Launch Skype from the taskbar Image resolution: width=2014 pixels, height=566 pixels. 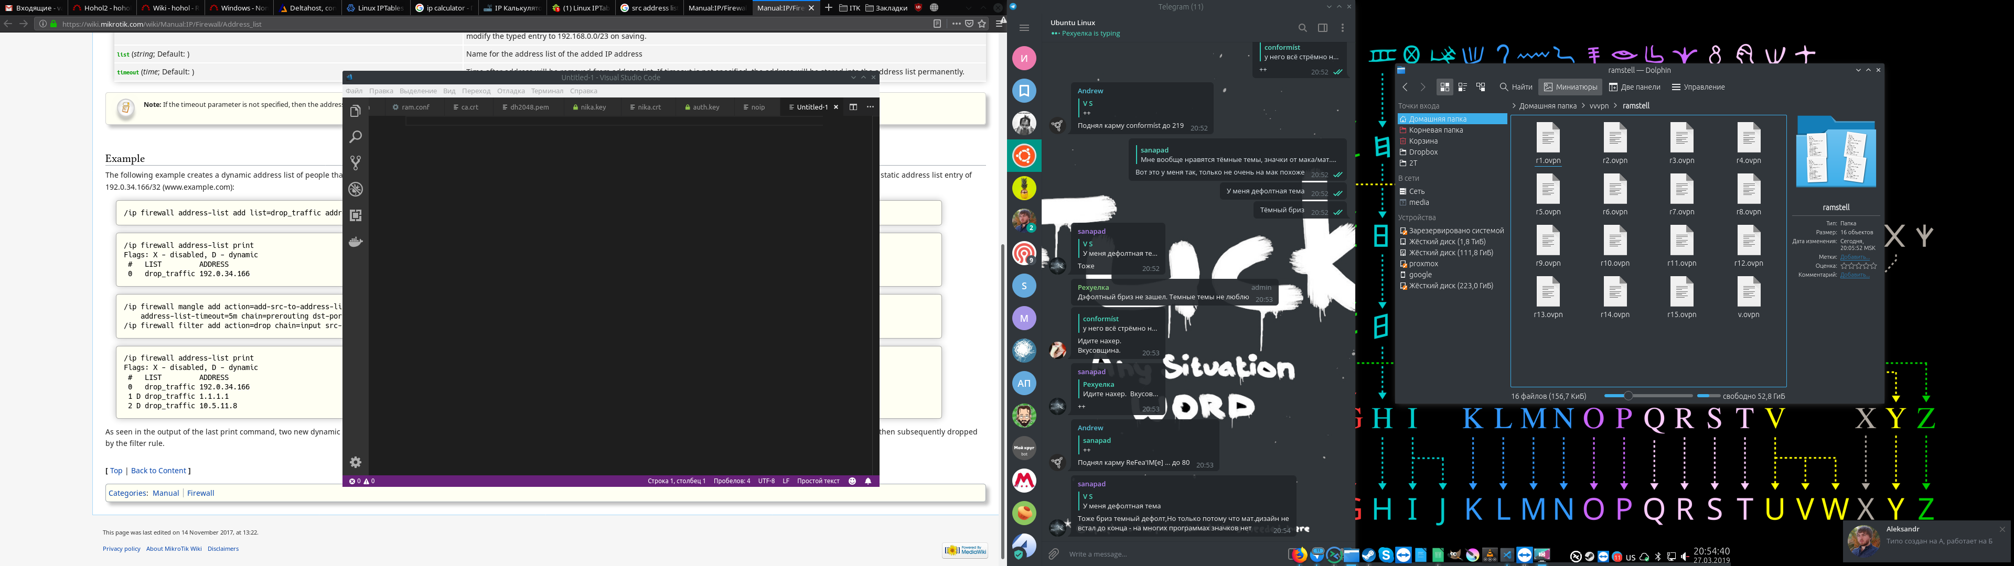(1386, 555)
